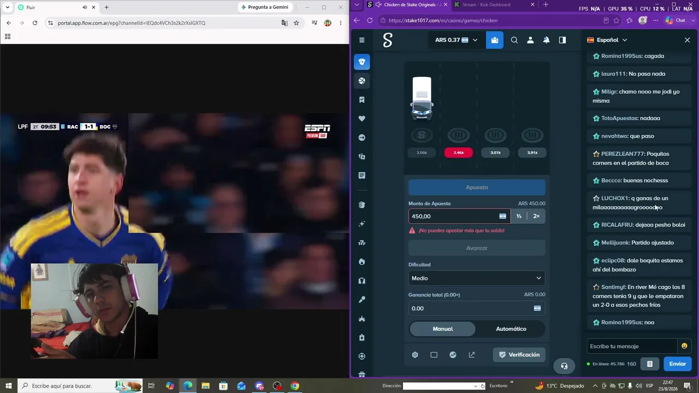Toggle the Stake chat side panel icon
This screenshot has height=393, width=699.
[x=562, y=40]
